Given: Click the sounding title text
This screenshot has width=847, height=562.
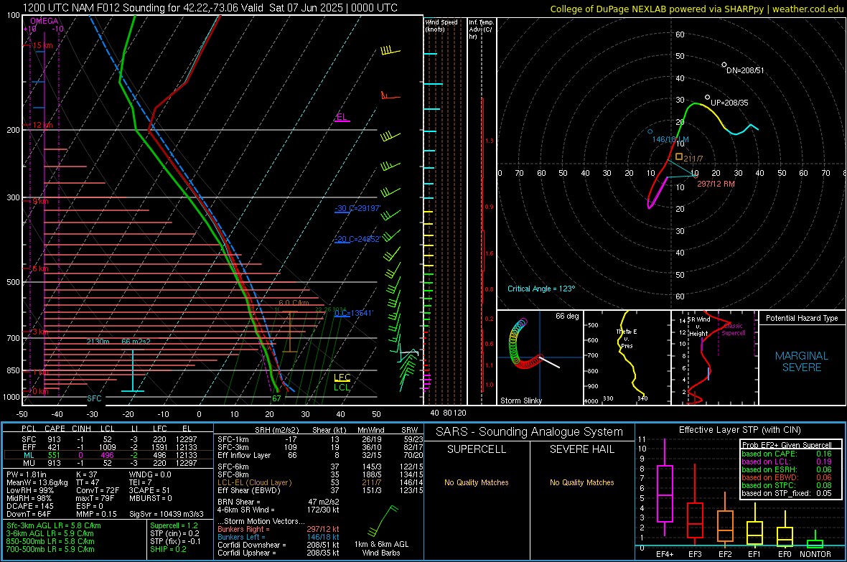Looking at the screenshot, I should point(210,8).
